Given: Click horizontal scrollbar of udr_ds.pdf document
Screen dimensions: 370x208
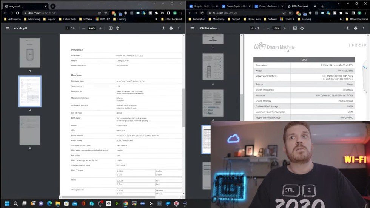Looking at the screenshot, I should coord(109,197).
